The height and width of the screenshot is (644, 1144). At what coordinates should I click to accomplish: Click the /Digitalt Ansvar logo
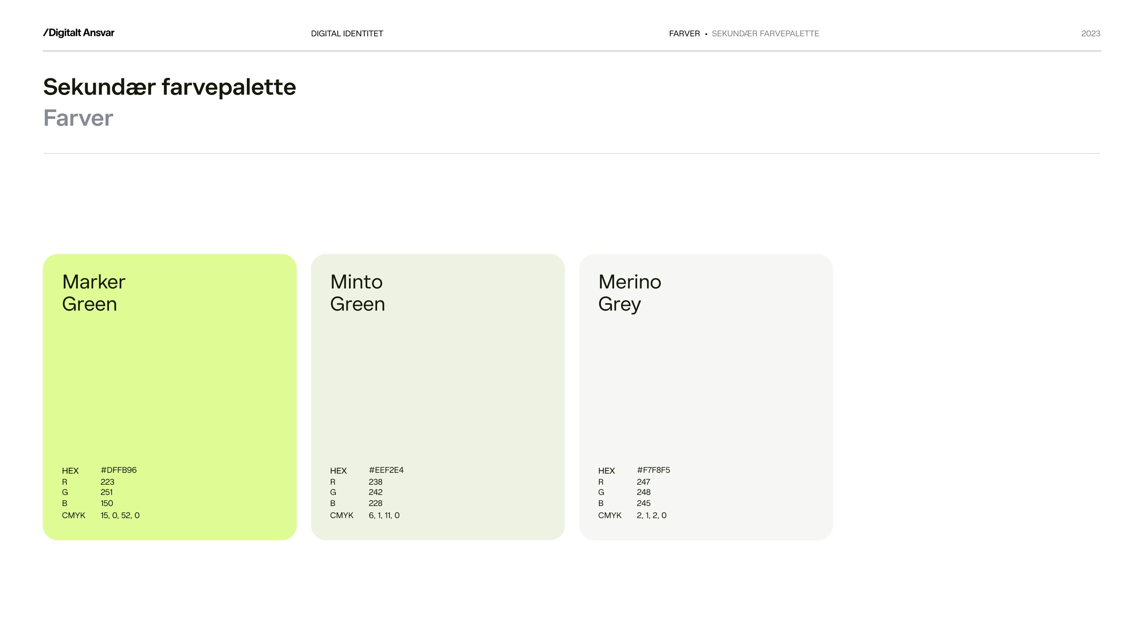[79, 33]
